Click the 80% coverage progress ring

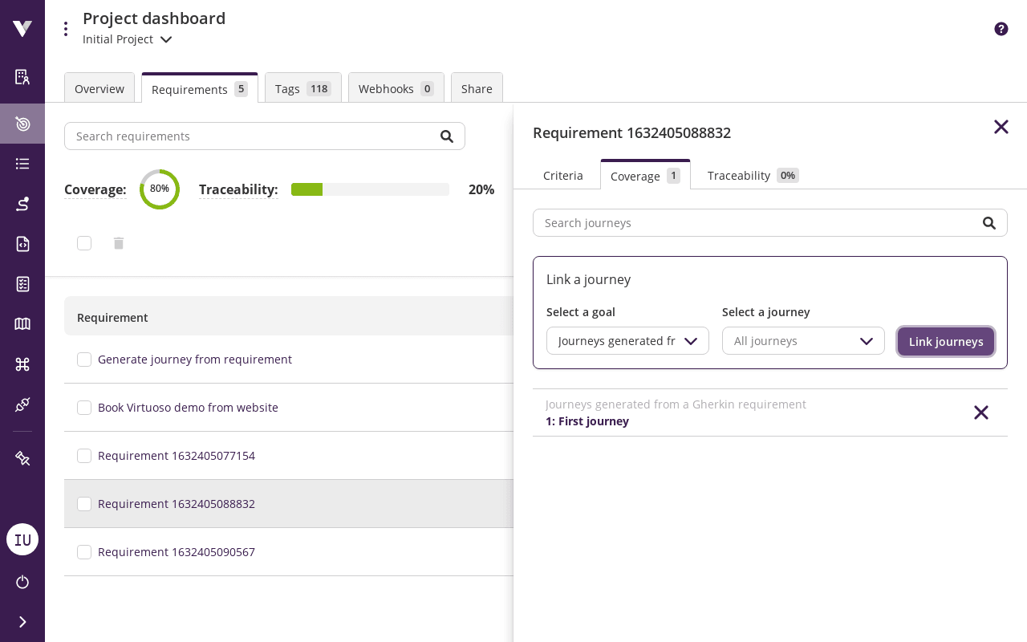tap(160, 189)
